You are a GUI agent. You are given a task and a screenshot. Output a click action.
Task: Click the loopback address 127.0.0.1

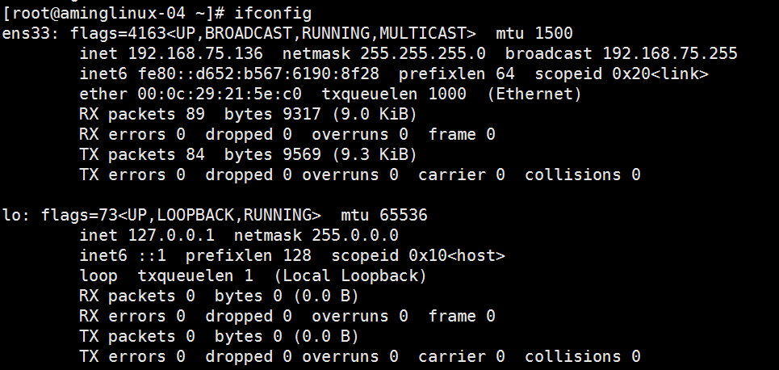tap(171, 235)
